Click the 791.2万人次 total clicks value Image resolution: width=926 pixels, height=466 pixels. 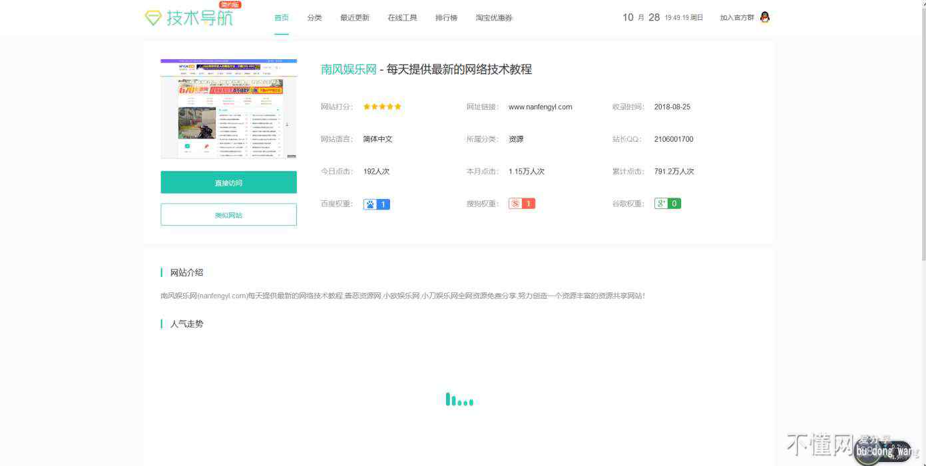point(674,171)
